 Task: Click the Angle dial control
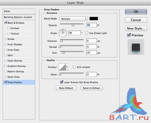[63, 33]
